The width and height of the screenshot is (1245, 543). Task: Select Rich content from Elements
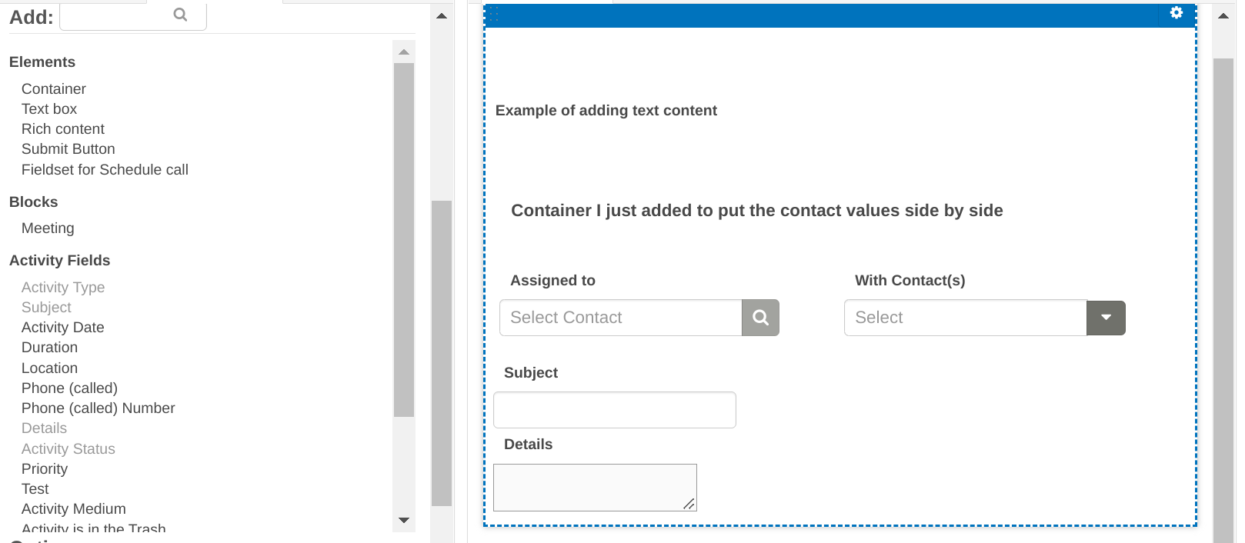63,129
